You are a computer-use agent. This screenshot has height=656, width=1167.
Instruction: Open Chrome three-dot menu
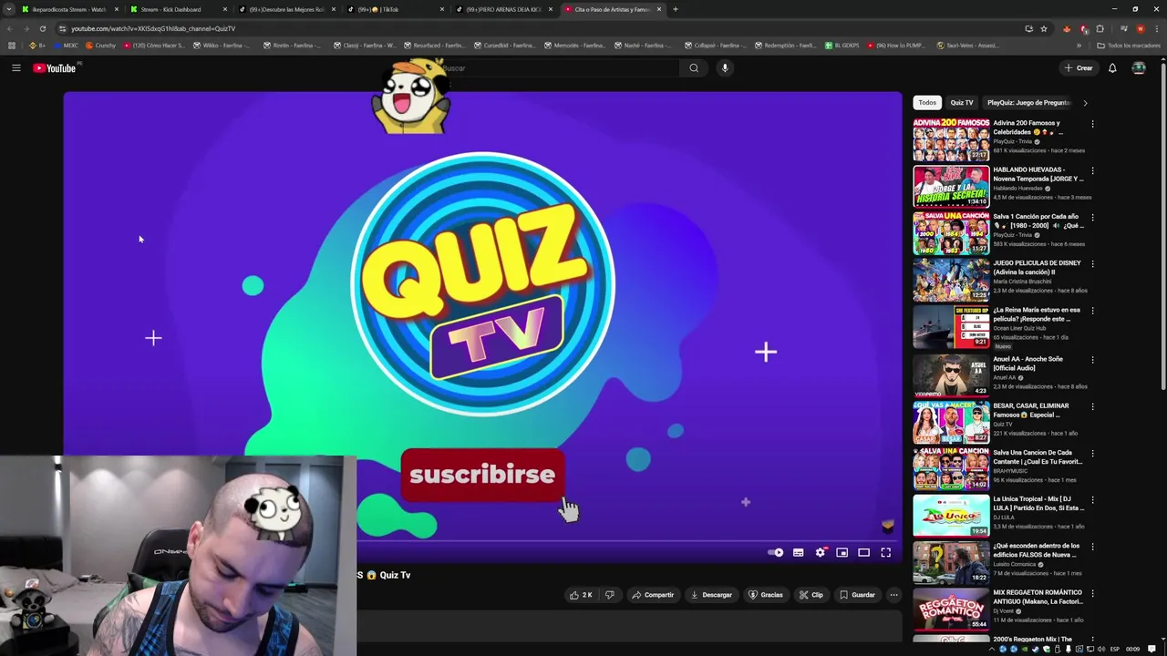click(x=1156, y=28)
